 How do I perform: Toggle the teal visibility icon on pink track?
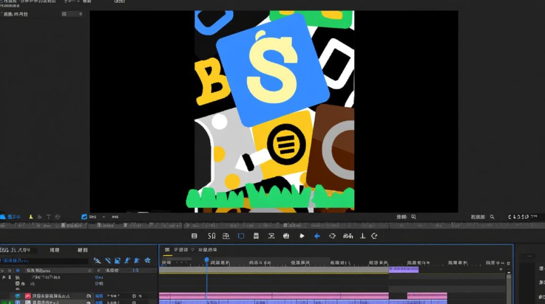coord(17,296)
